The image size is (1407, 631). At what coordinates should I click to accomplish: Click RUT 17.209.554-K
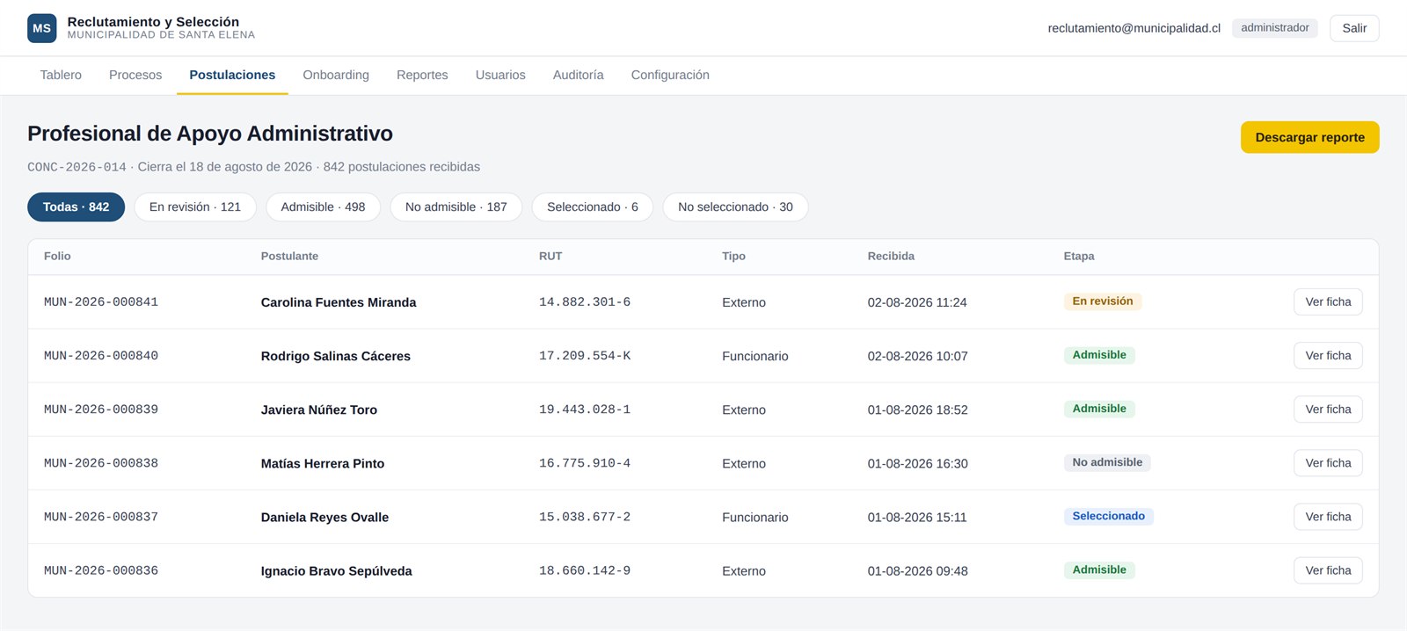point(585,356)
